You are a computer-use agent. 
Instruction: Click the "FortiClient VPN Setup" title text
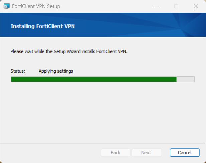36,6
